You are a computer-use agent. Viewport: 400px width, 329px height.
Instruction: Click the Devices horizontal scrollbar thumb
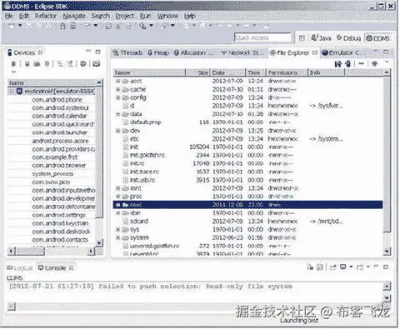pos(29,252)
